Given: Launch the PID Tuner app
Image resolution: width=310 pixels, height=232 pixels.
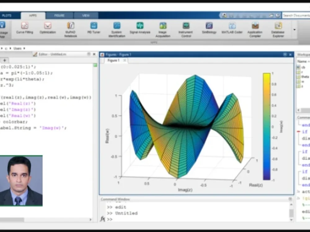Looking at the screenshot, I should coord(94,28).
